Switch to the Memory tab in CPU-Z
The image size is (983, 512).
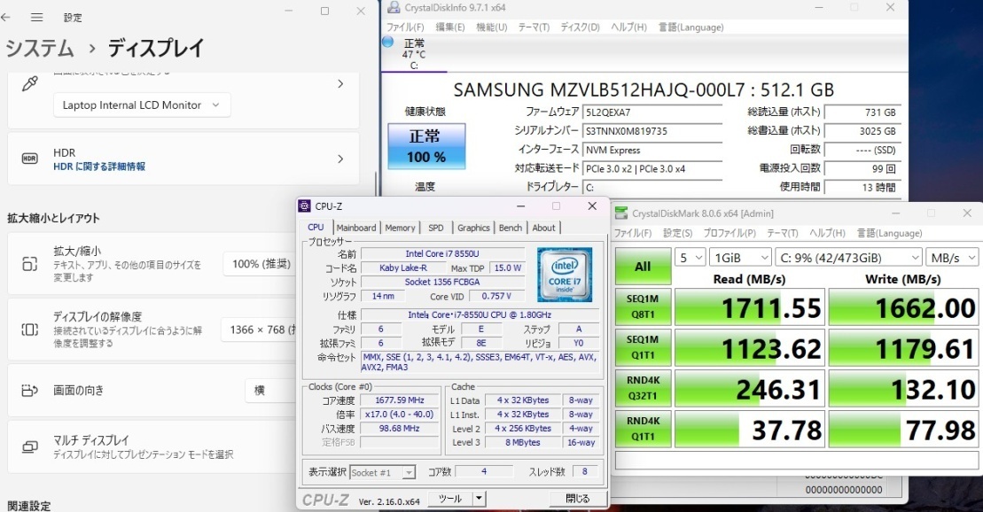400,228
